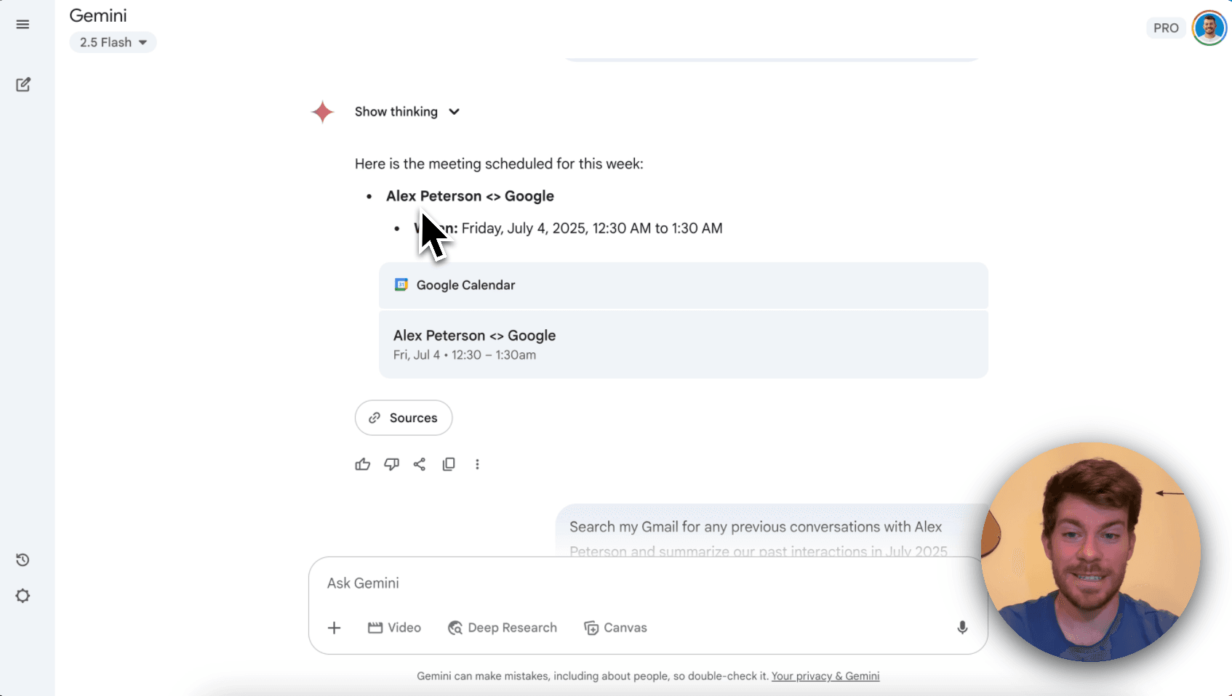Screen dimensions: 1232x696
Task: Select the Deep Research tool
Action: coord(503,628)
